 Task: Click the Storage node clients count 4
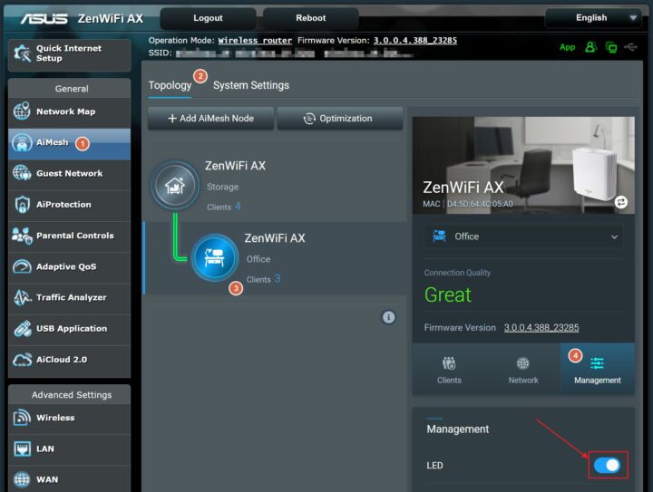click(238, 207)
